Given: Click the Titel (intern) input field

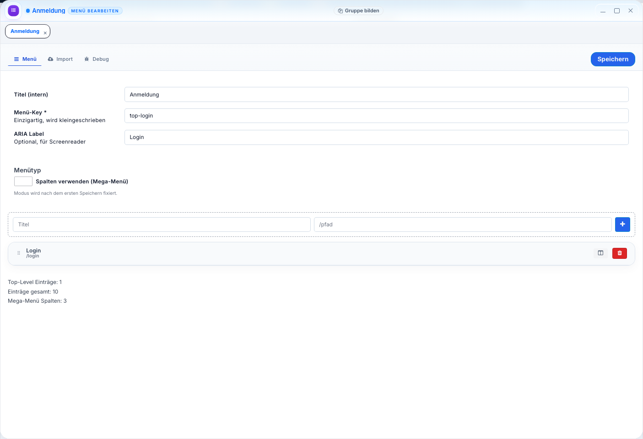Looking at the screenshot, I should click(x=376, y=95).
